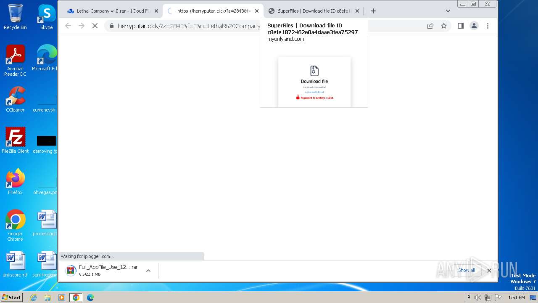The image size is (538, 303).
Task: Select the herryputar.click tab
Action: pos(213,11)
